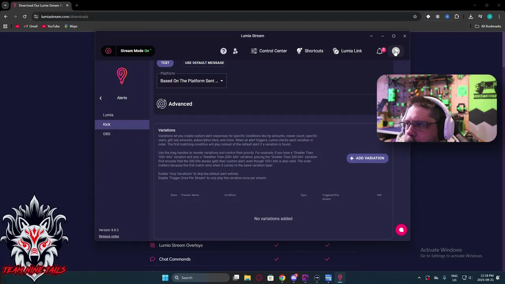Open Maps bookmark

[x=71, y=26]
